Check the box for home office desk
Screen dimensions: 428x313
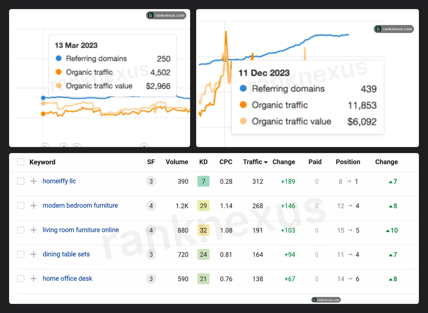coord(21,279)
